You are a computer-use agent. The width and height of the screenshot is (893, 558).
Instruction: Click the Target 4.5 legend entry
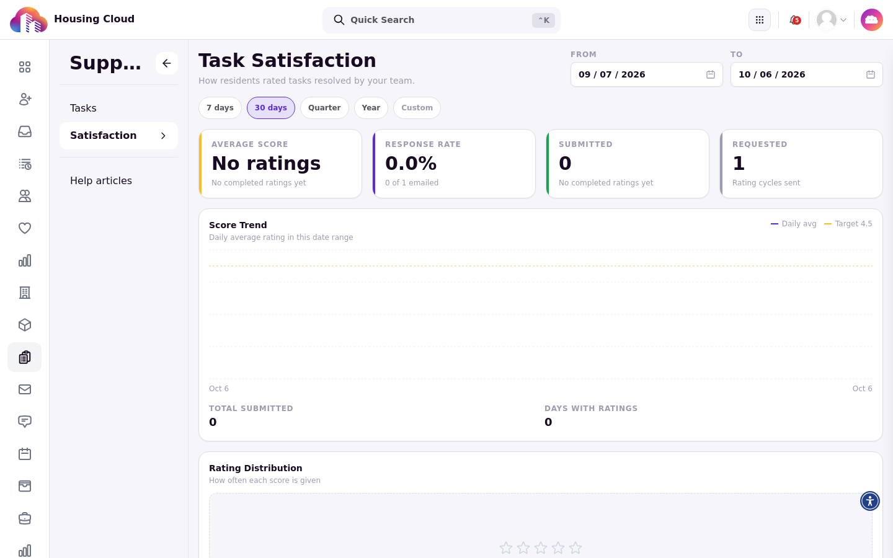point(848,224)
